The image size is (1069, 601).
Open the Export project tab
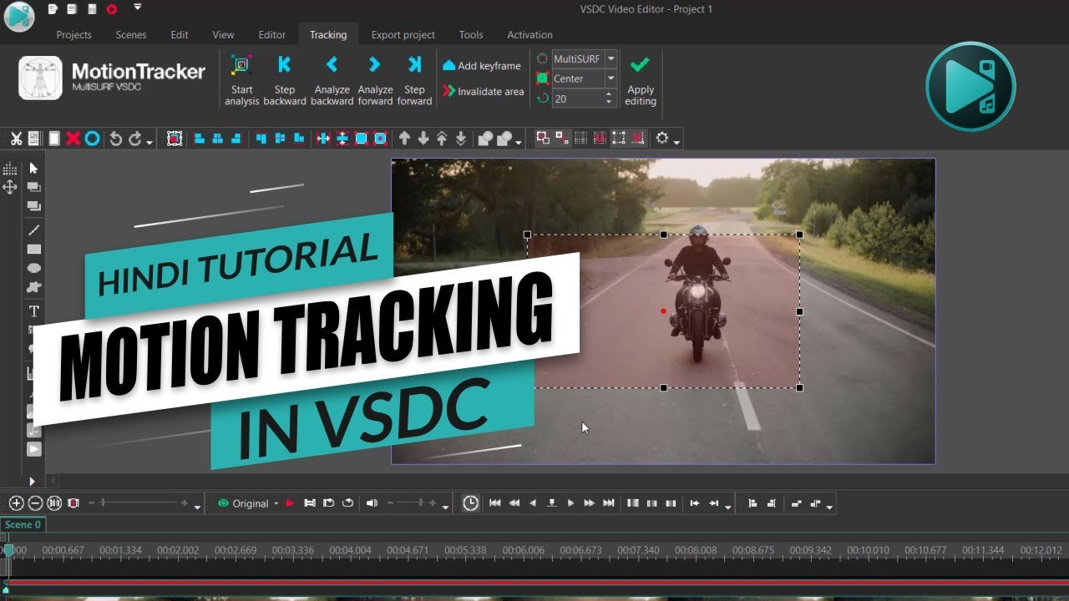403,35
